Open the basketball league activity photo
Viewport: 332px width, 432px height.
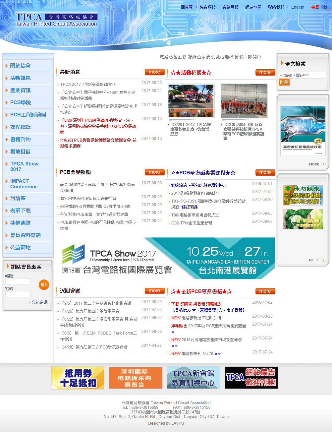[x=244, y=101]
